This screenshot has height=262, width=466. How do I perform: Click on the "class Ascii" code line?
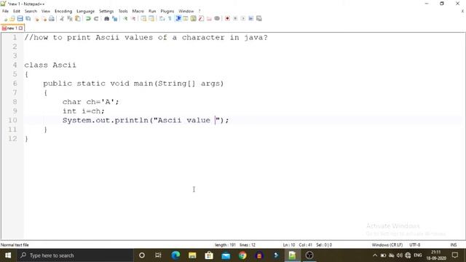[x=50, y=65]
